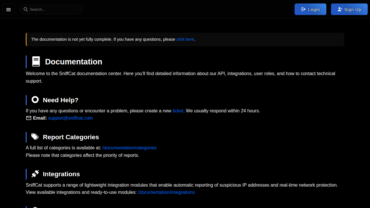Click the Report Categories tags icon
The image size is (370, 208).
(x=35, y=137)
